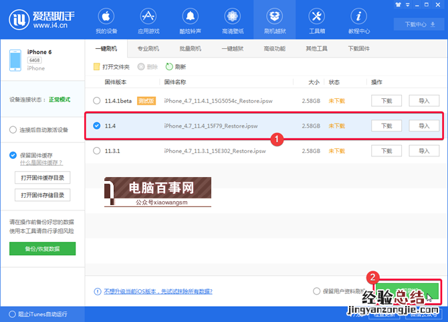Select firmware 11.4.1beta radio button
The image size is (448, 322).
tap(97, 101)
